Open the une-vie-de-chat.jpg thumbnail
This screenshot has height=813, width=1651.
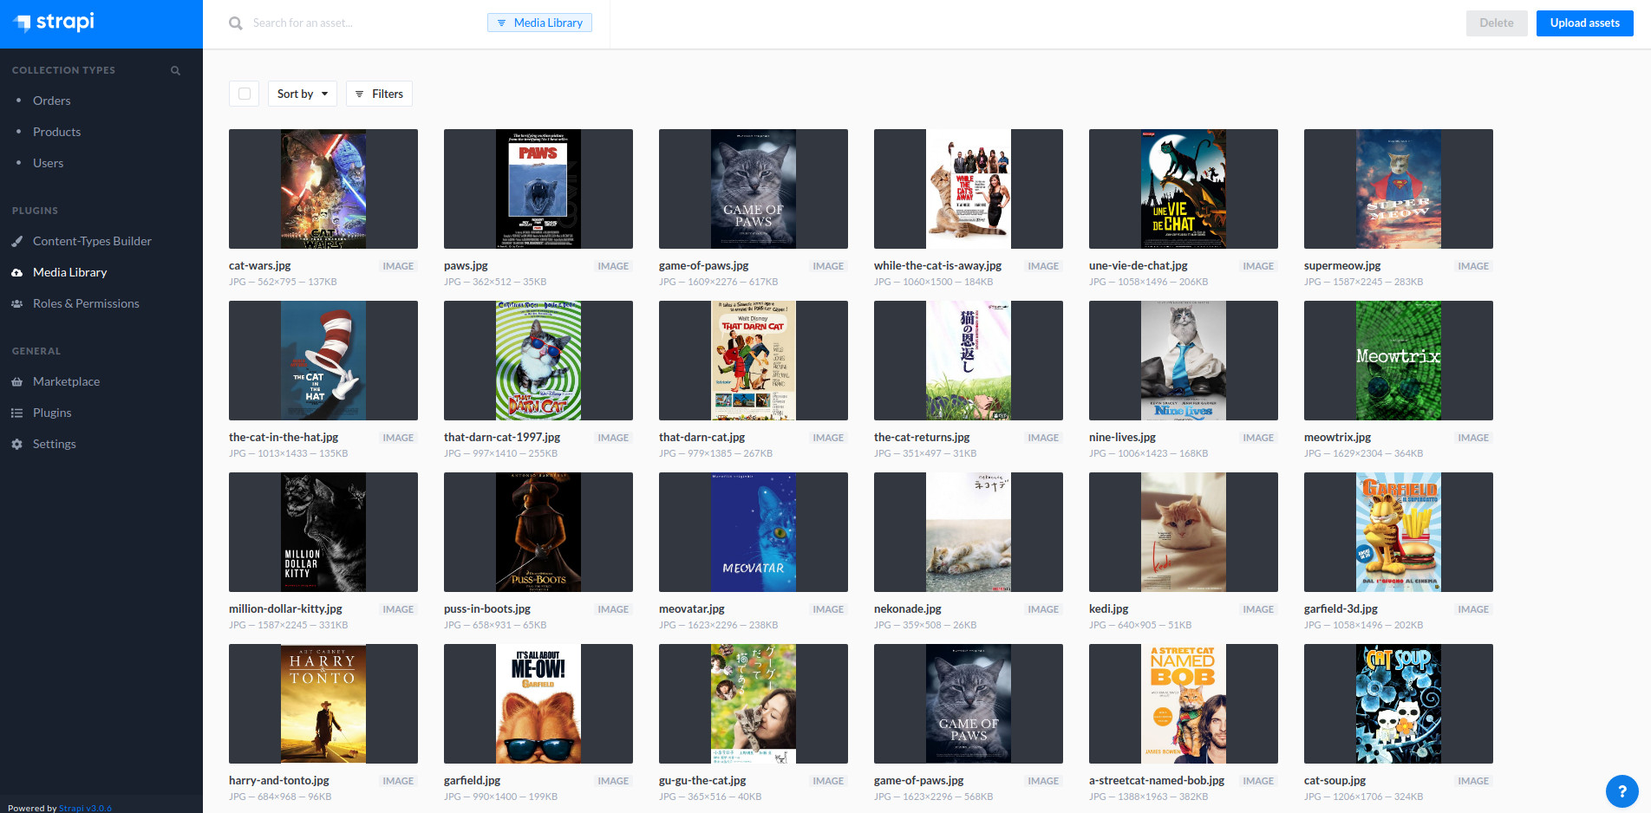(x=1184, y=189)
